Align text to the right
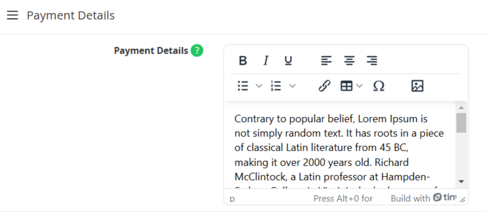The width and height of the screenshot is (486, 212). [x=372, y=60]
